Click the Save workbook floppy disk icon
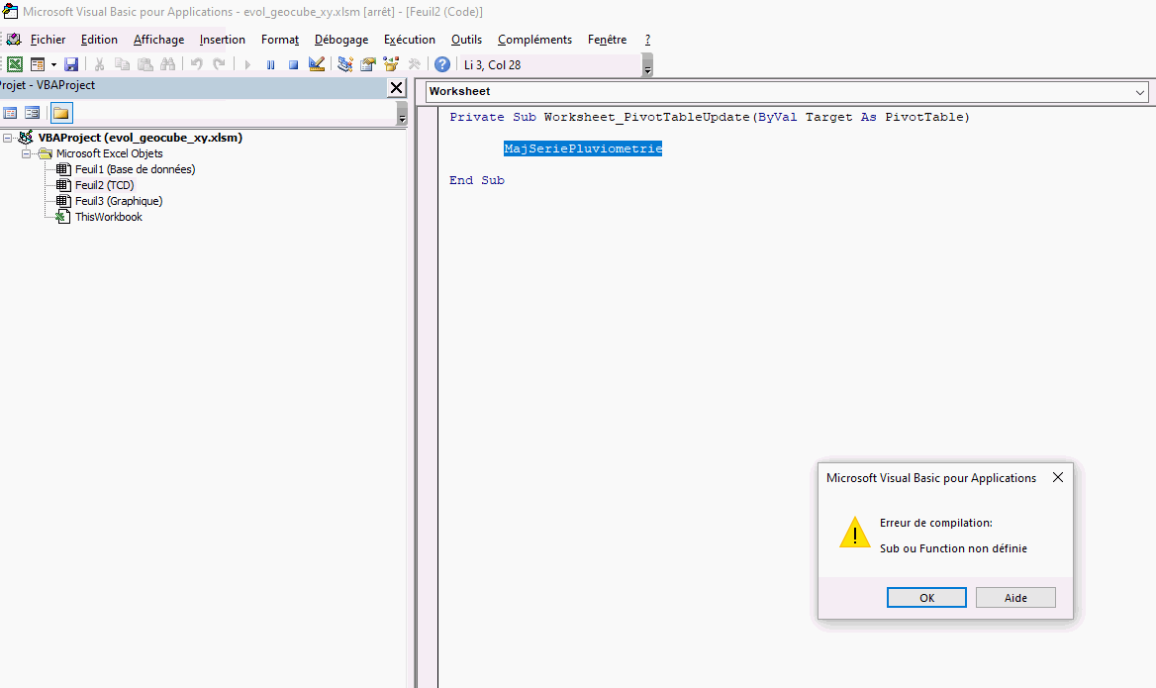The width and height of the screenshot is (1156, 688). (71, 64)
